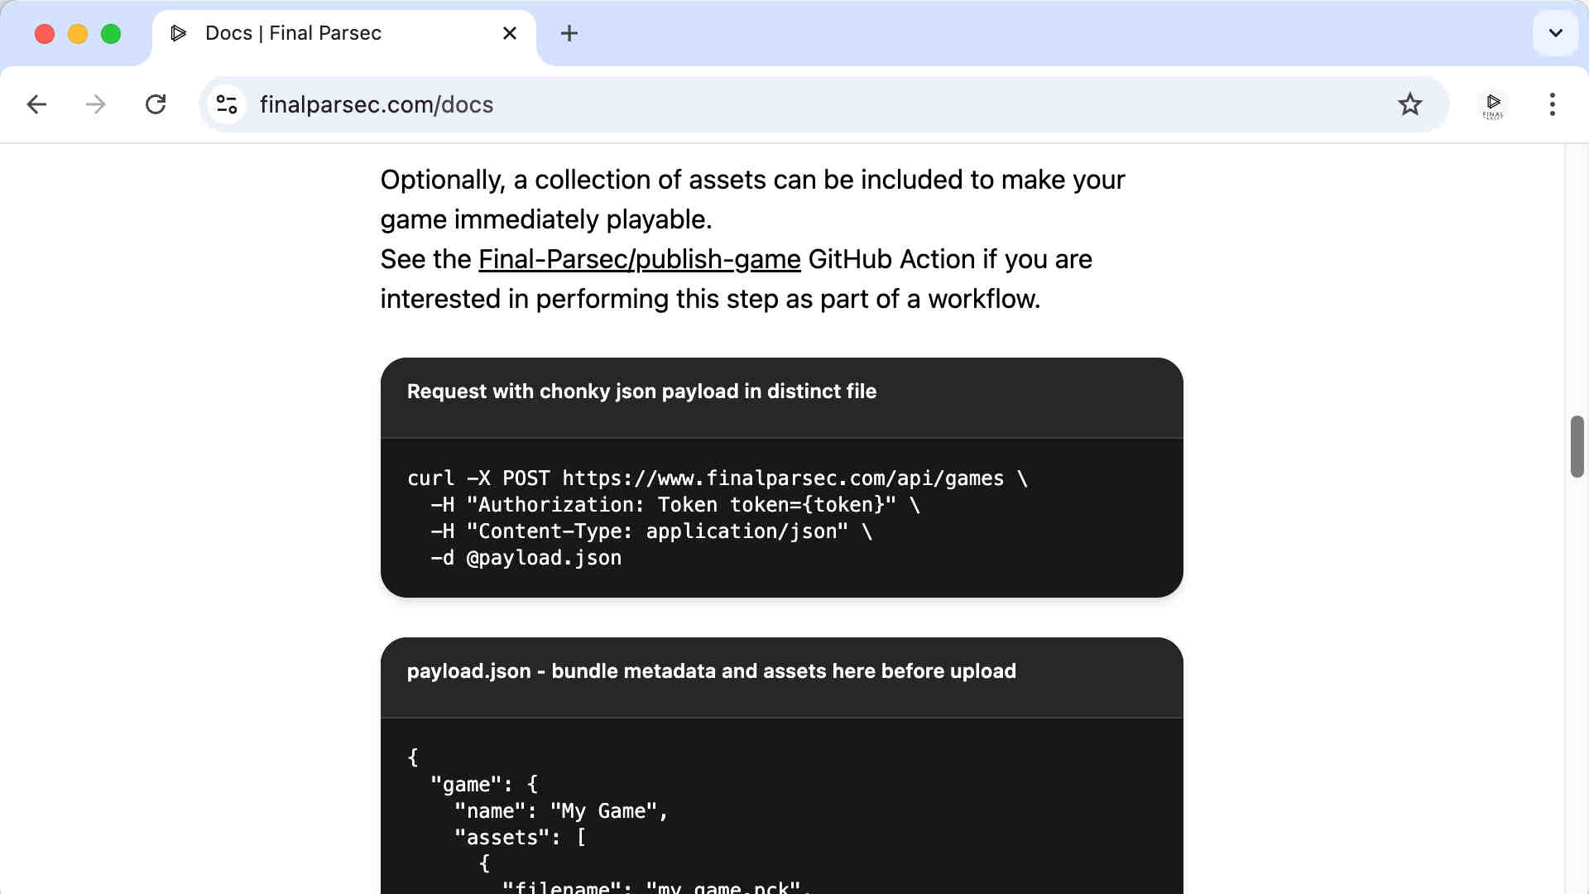Click 'Request with chonky json payload' heading

point(641,392)
